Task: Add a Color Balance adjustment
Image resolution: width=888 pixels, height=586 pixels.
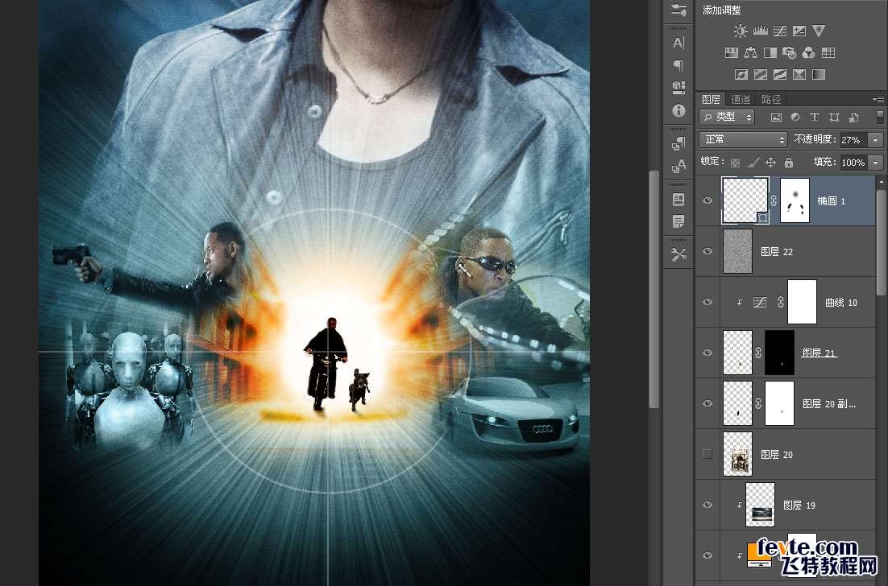Action: coord(750,53)
